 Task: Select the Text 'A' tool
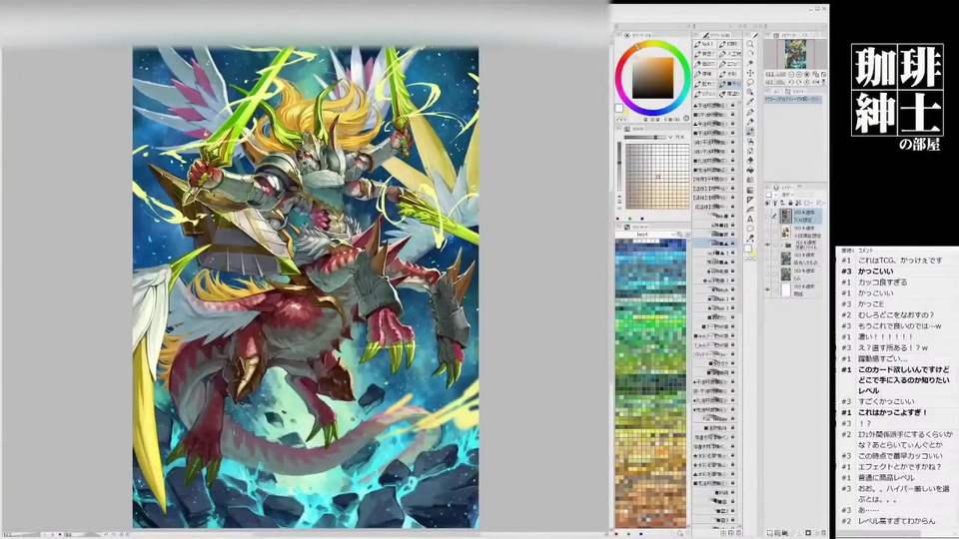coord(750,220)
